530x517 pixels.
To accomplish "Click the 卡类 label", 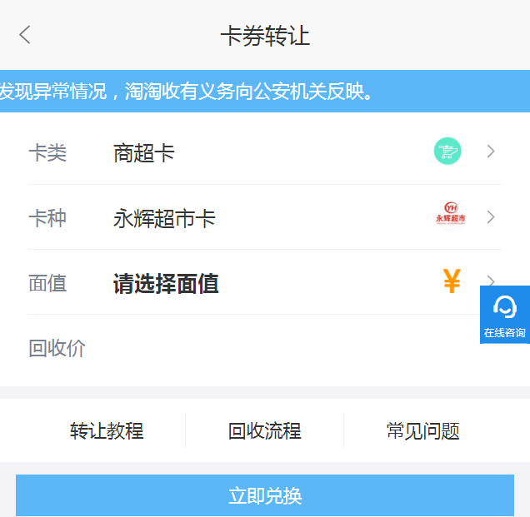I will [47, 154].
